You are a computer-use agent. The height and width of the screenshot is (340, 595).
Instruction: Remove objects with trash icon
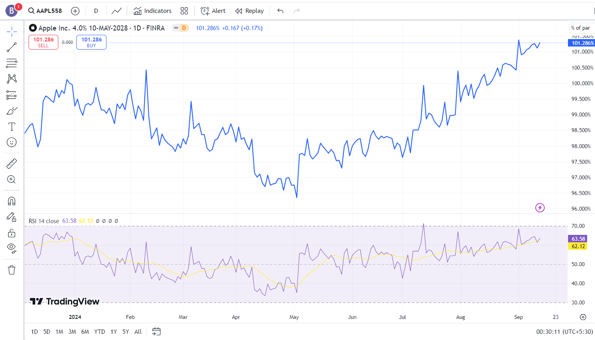tap(12, 270)
